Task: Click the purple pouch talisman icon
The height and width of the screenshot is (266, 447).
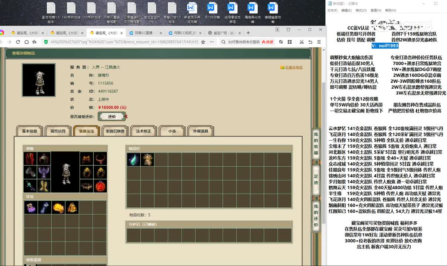Action: point(30,207)
